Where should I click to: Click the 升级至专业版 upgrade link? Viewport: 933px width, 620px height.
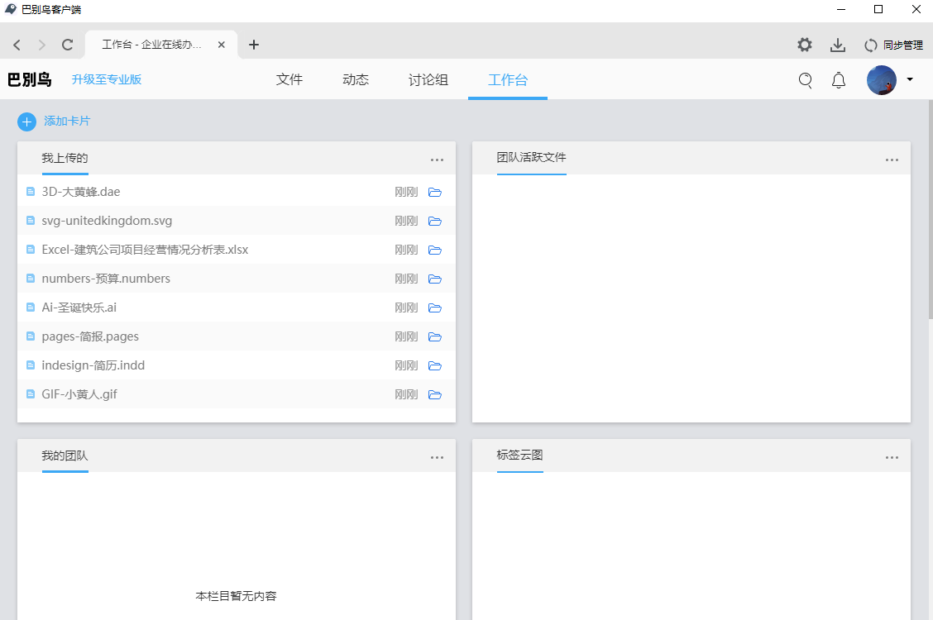(107, 80)
